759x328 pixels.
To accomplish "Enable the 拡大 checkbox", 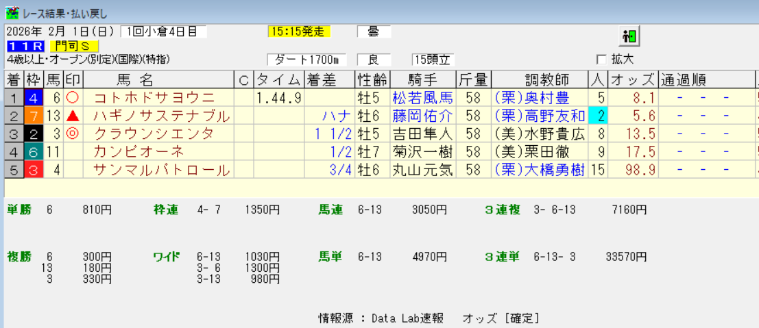I will pyautogui.click(x=601, y=60).
